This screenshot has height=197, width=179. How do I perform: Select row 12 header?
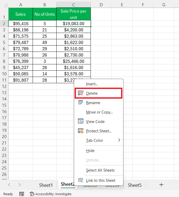(x=4, y=86)
